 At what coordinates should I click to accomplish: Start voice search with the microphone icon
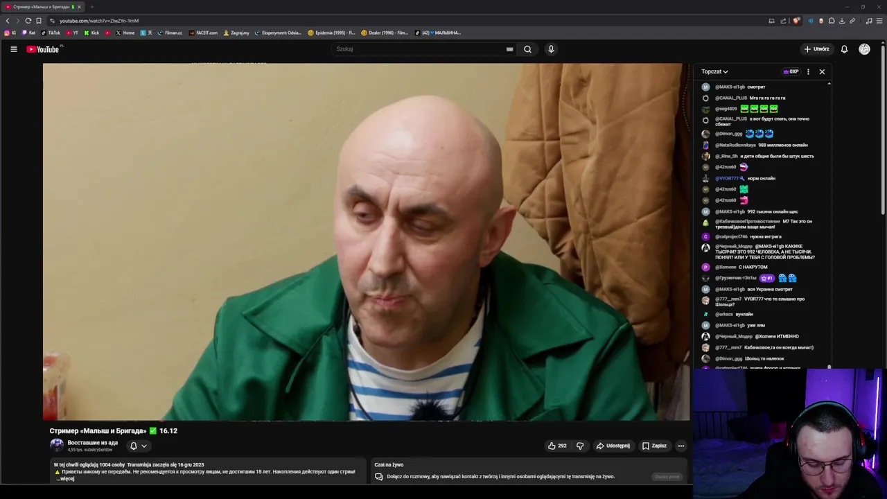551,49
